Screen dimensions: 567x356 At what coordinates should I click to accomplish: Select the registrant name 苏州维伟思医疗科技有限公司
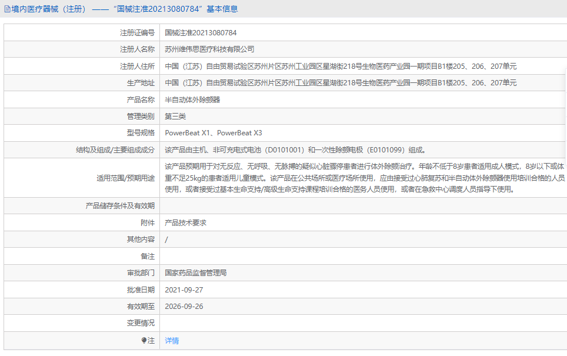click(x=209, y=49)
